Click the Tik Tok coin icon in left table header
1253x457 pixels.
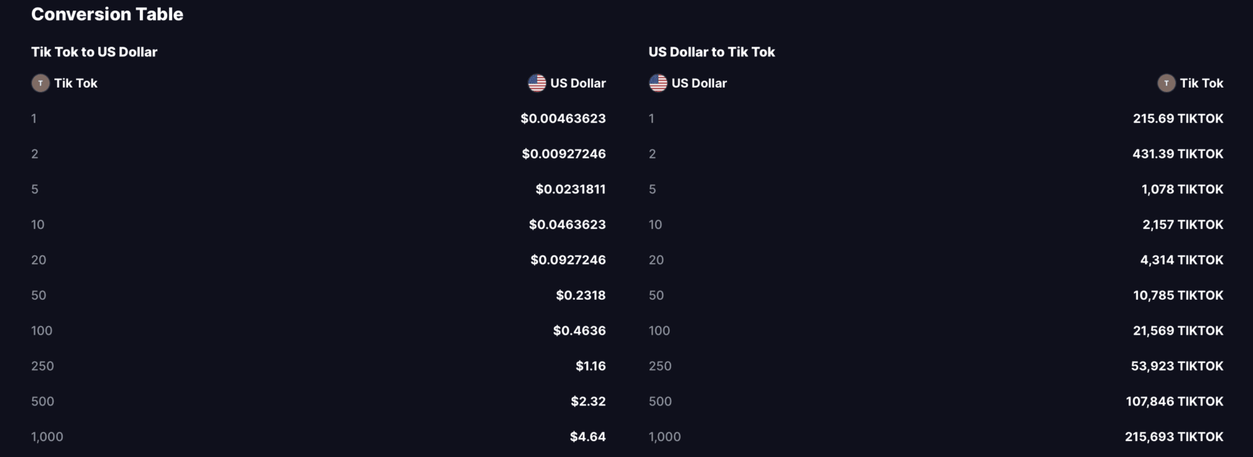40,83
